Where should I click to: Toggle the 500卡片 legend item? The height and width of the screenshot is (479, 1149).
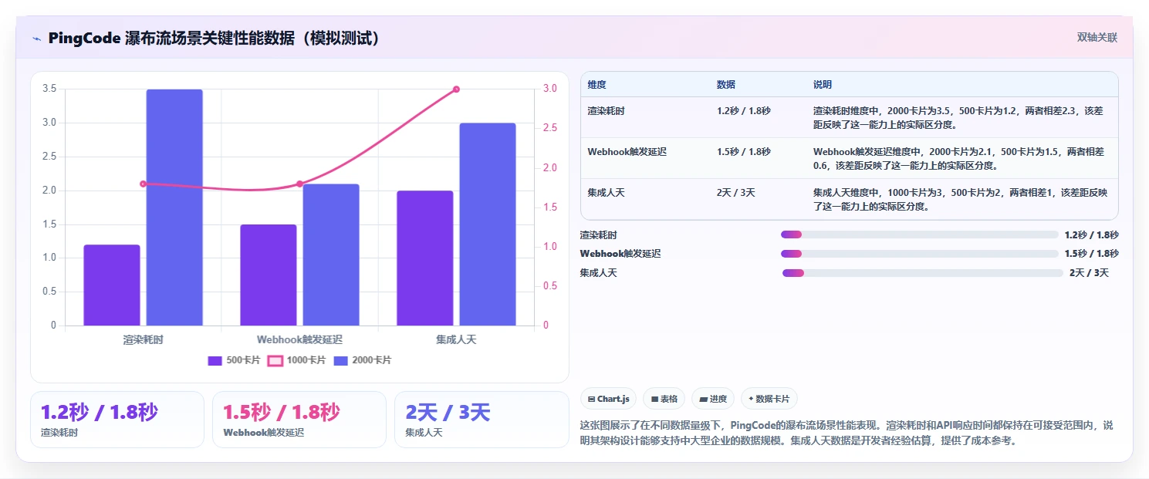[234, 360]
